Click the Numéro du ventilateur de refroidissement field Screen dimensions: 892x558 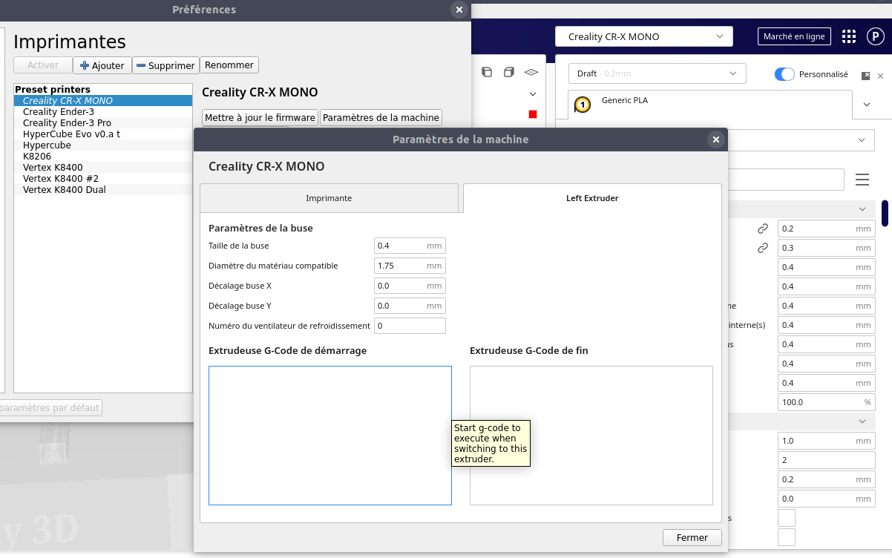click(x=410, y=326)
